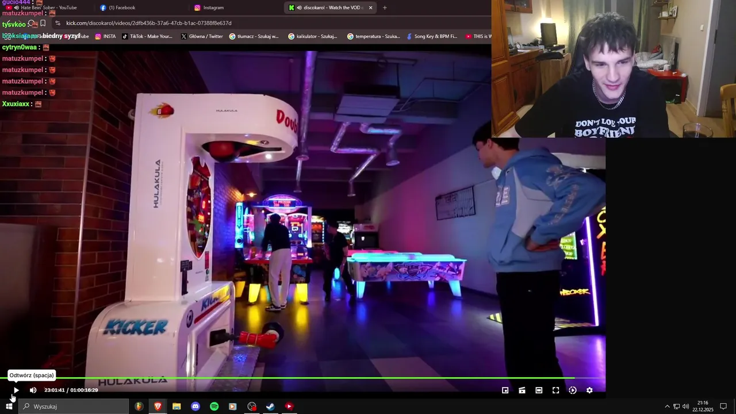Viewport: 736px width, 414px height.
Task: Seek on the green video progress bar
Action: 302,378
